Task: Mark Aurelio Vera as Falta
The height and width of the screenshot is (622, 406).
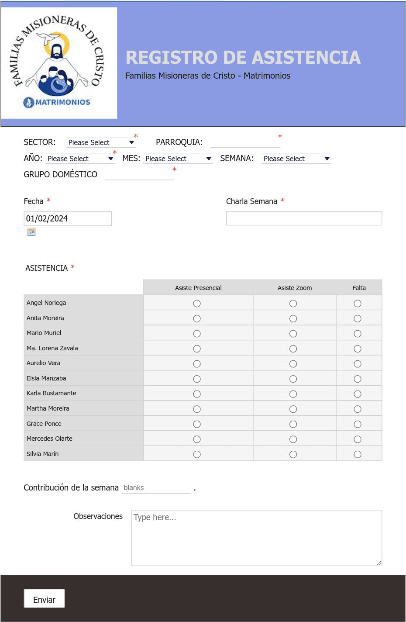Action: [358, 364]
